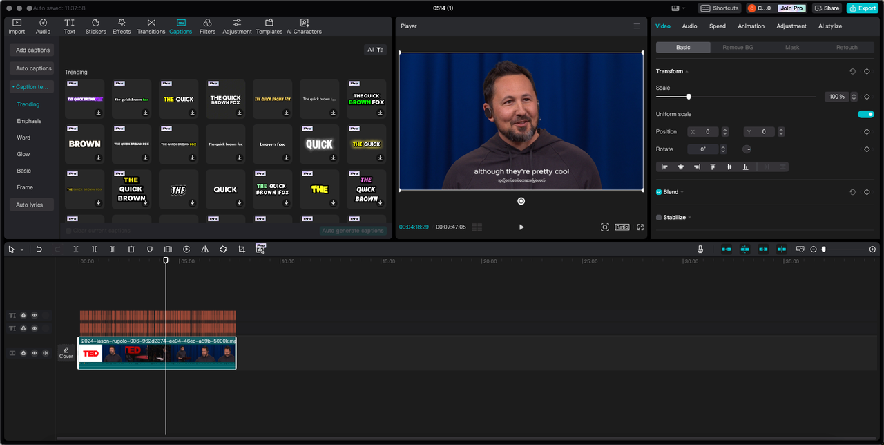Select the crop tool in timeline toolbar

click(x=242, y=249)
